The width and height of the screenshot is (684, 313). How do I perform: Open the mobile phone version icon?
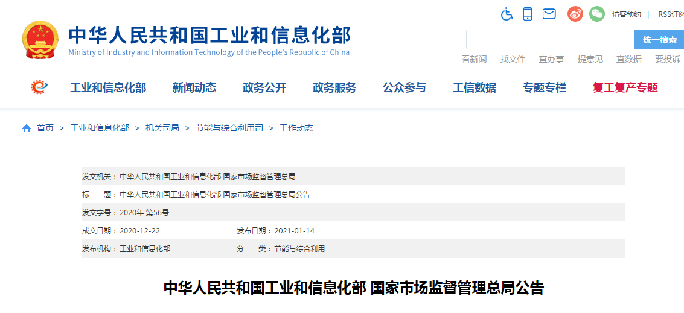(528, 14)
